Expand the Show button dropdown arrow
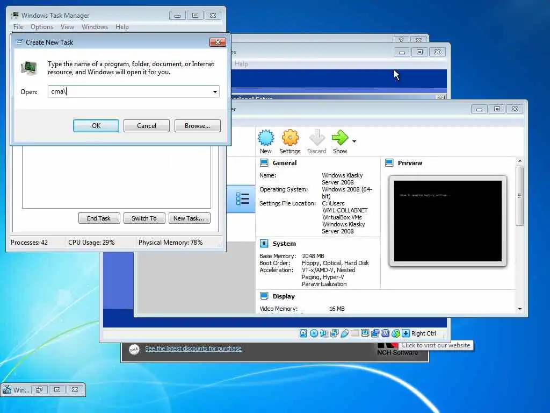 tap(354, 141)
